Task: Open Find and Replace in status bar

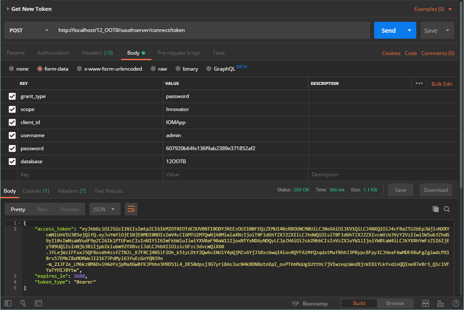Action: point(23,304)
